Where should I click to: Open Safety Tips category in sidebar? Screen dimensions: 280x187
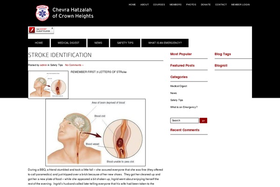[x=176, y=100]
